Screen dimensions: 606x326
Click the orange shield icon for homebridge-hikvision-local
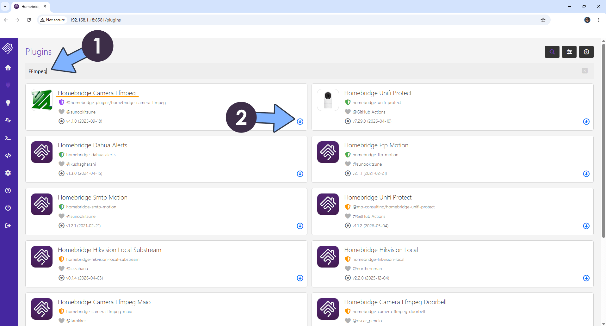[x=348, y=259]
